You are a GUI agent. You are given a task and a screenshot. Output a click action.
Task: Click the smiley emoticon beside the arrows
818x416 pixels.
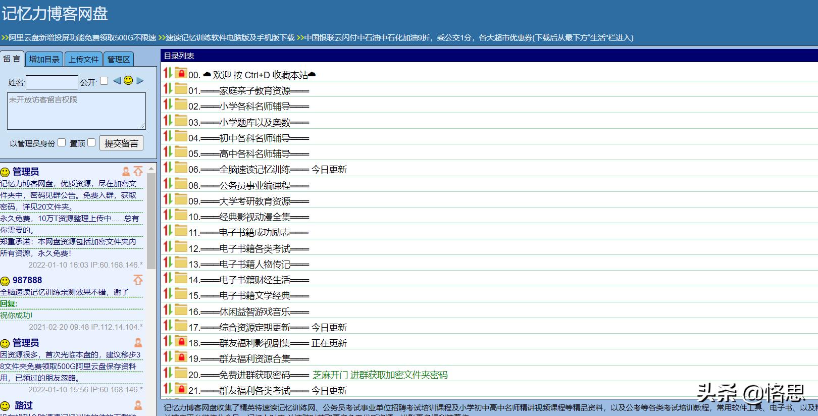click(x=128, y=81)
